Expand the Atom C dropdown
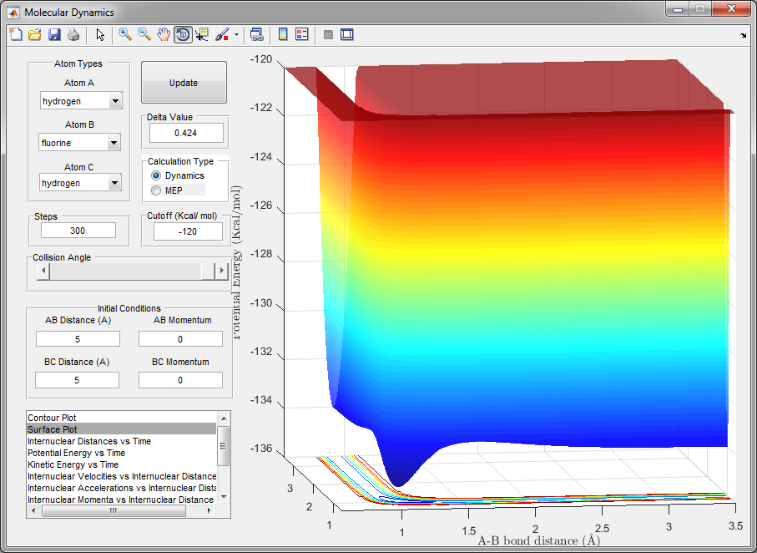The height and width of the screenshot is (553, 757). [x=114, y=183]
